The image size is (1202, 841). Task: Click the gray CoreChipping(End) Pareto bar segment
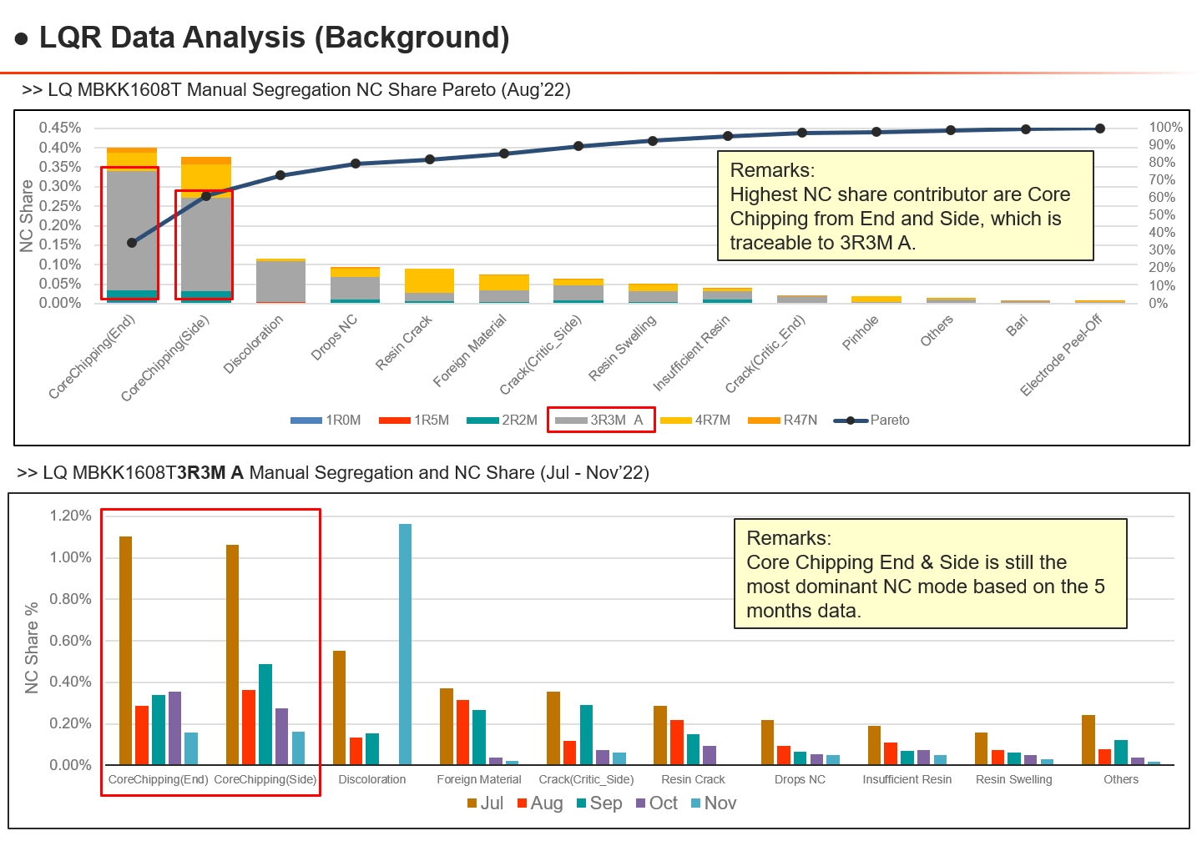(x=132, y=230)
